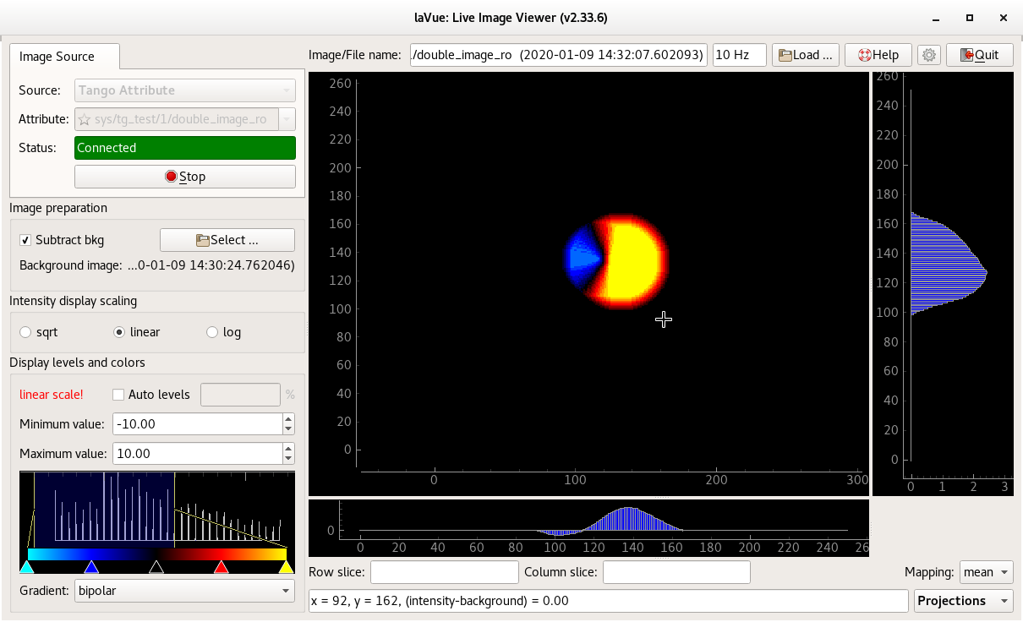Image resolution: width=1023 pixels, height=622 pixels.
Task: Click the black center gradient marker
Action: pyautogui.click(x=156, y=567)
